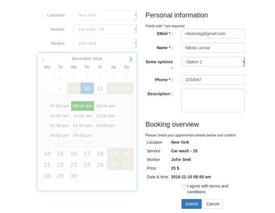275x213 pixels.
Task: Focus the Name input field
Action: coord(213,47)
